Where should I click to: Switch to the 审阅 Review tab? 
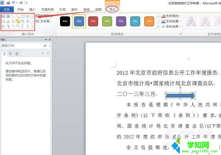[x=87, y=10]
